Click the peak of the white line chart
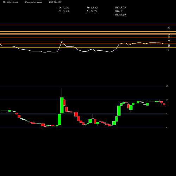176x176 pixels. 62,42
